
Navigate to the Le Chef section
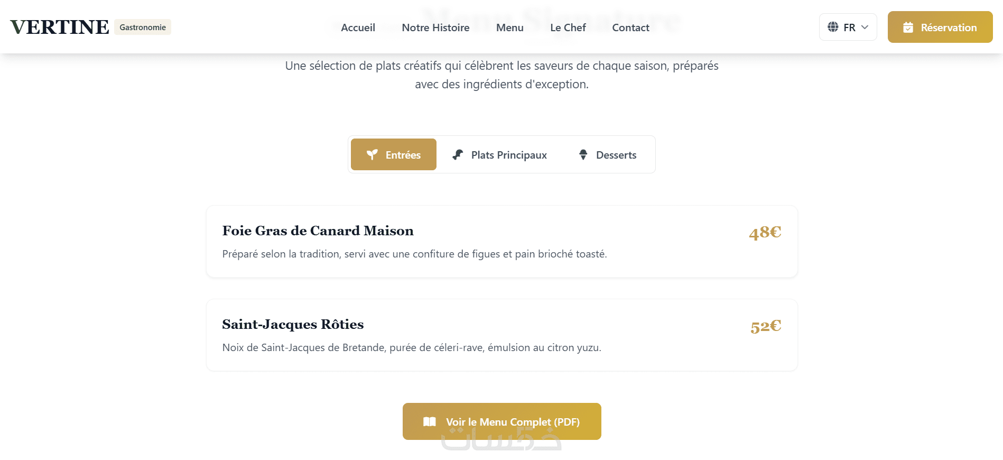click(x=568, y=27)
